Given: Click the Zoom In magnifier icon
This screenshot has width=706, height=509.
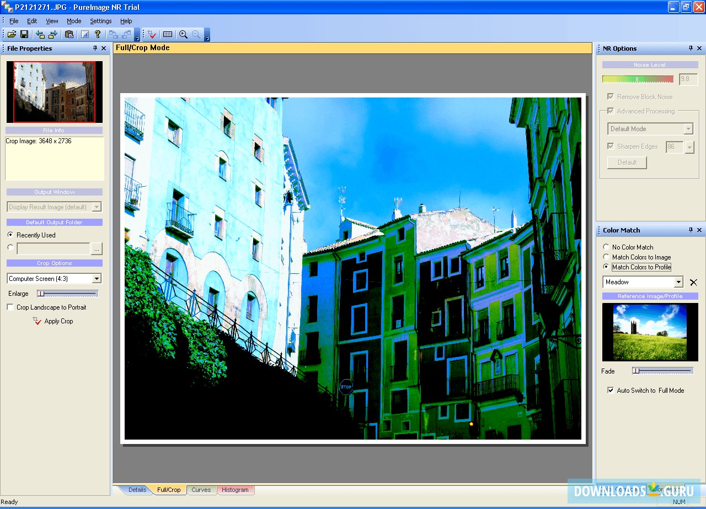Looking at the screenshot, I should (184, 34).
